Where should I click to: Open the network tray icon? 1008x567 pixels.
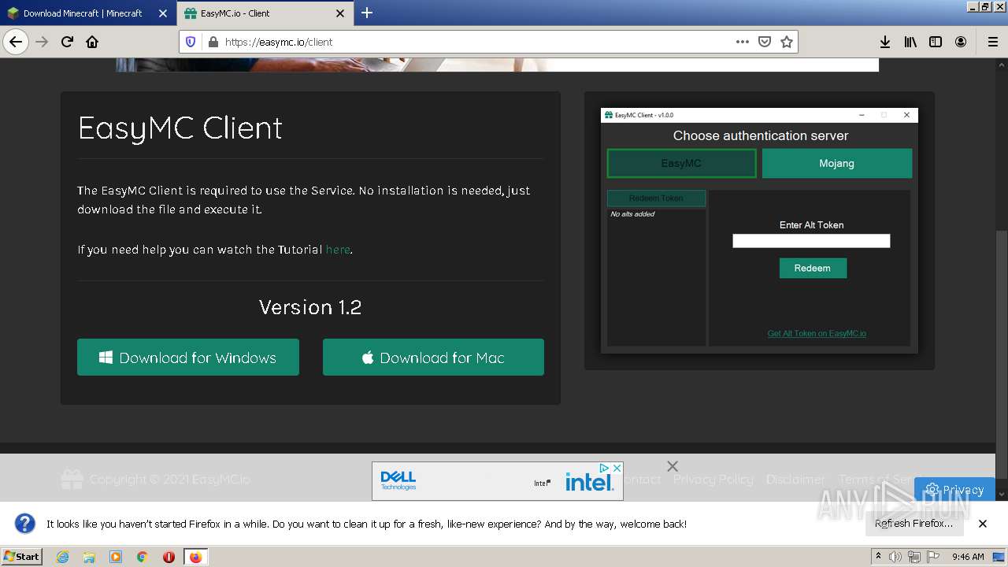[913, 557]
